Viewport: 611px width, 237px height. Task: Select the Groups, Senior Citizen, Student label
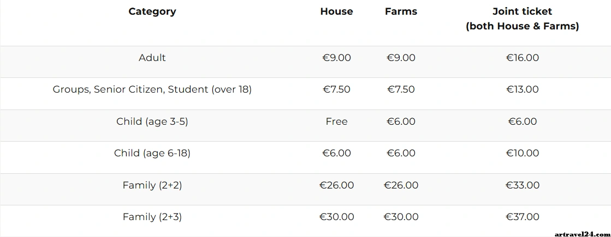pyautogui.click(x=152, y=89)
